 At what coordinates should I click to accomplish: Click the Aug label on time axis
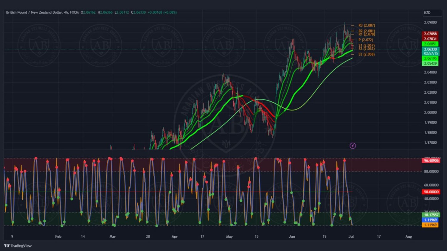pos(409,236)
